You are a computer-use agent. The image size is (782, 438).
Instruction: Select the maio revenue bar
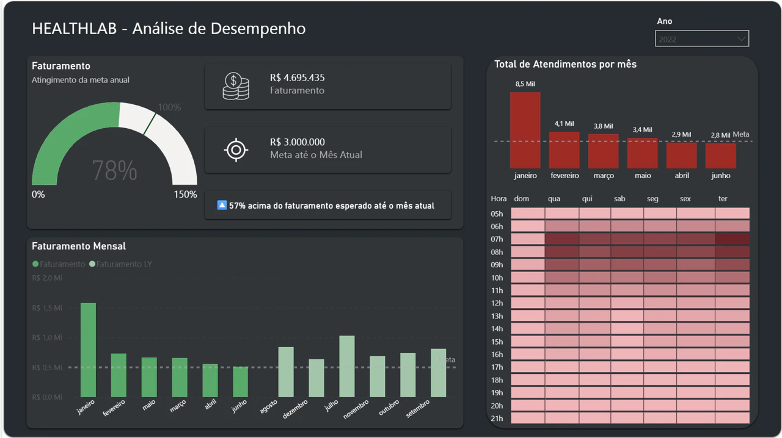tap(149, 377)
